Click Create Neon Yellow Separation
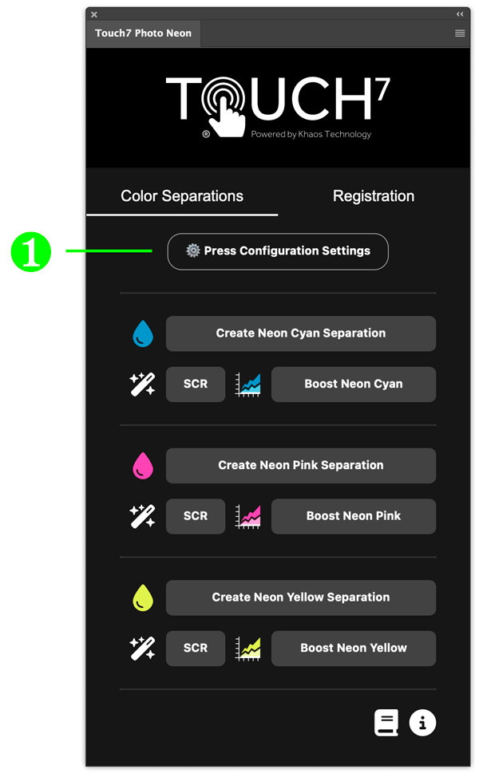The image size is (479, 777). (x=301, y=598)
